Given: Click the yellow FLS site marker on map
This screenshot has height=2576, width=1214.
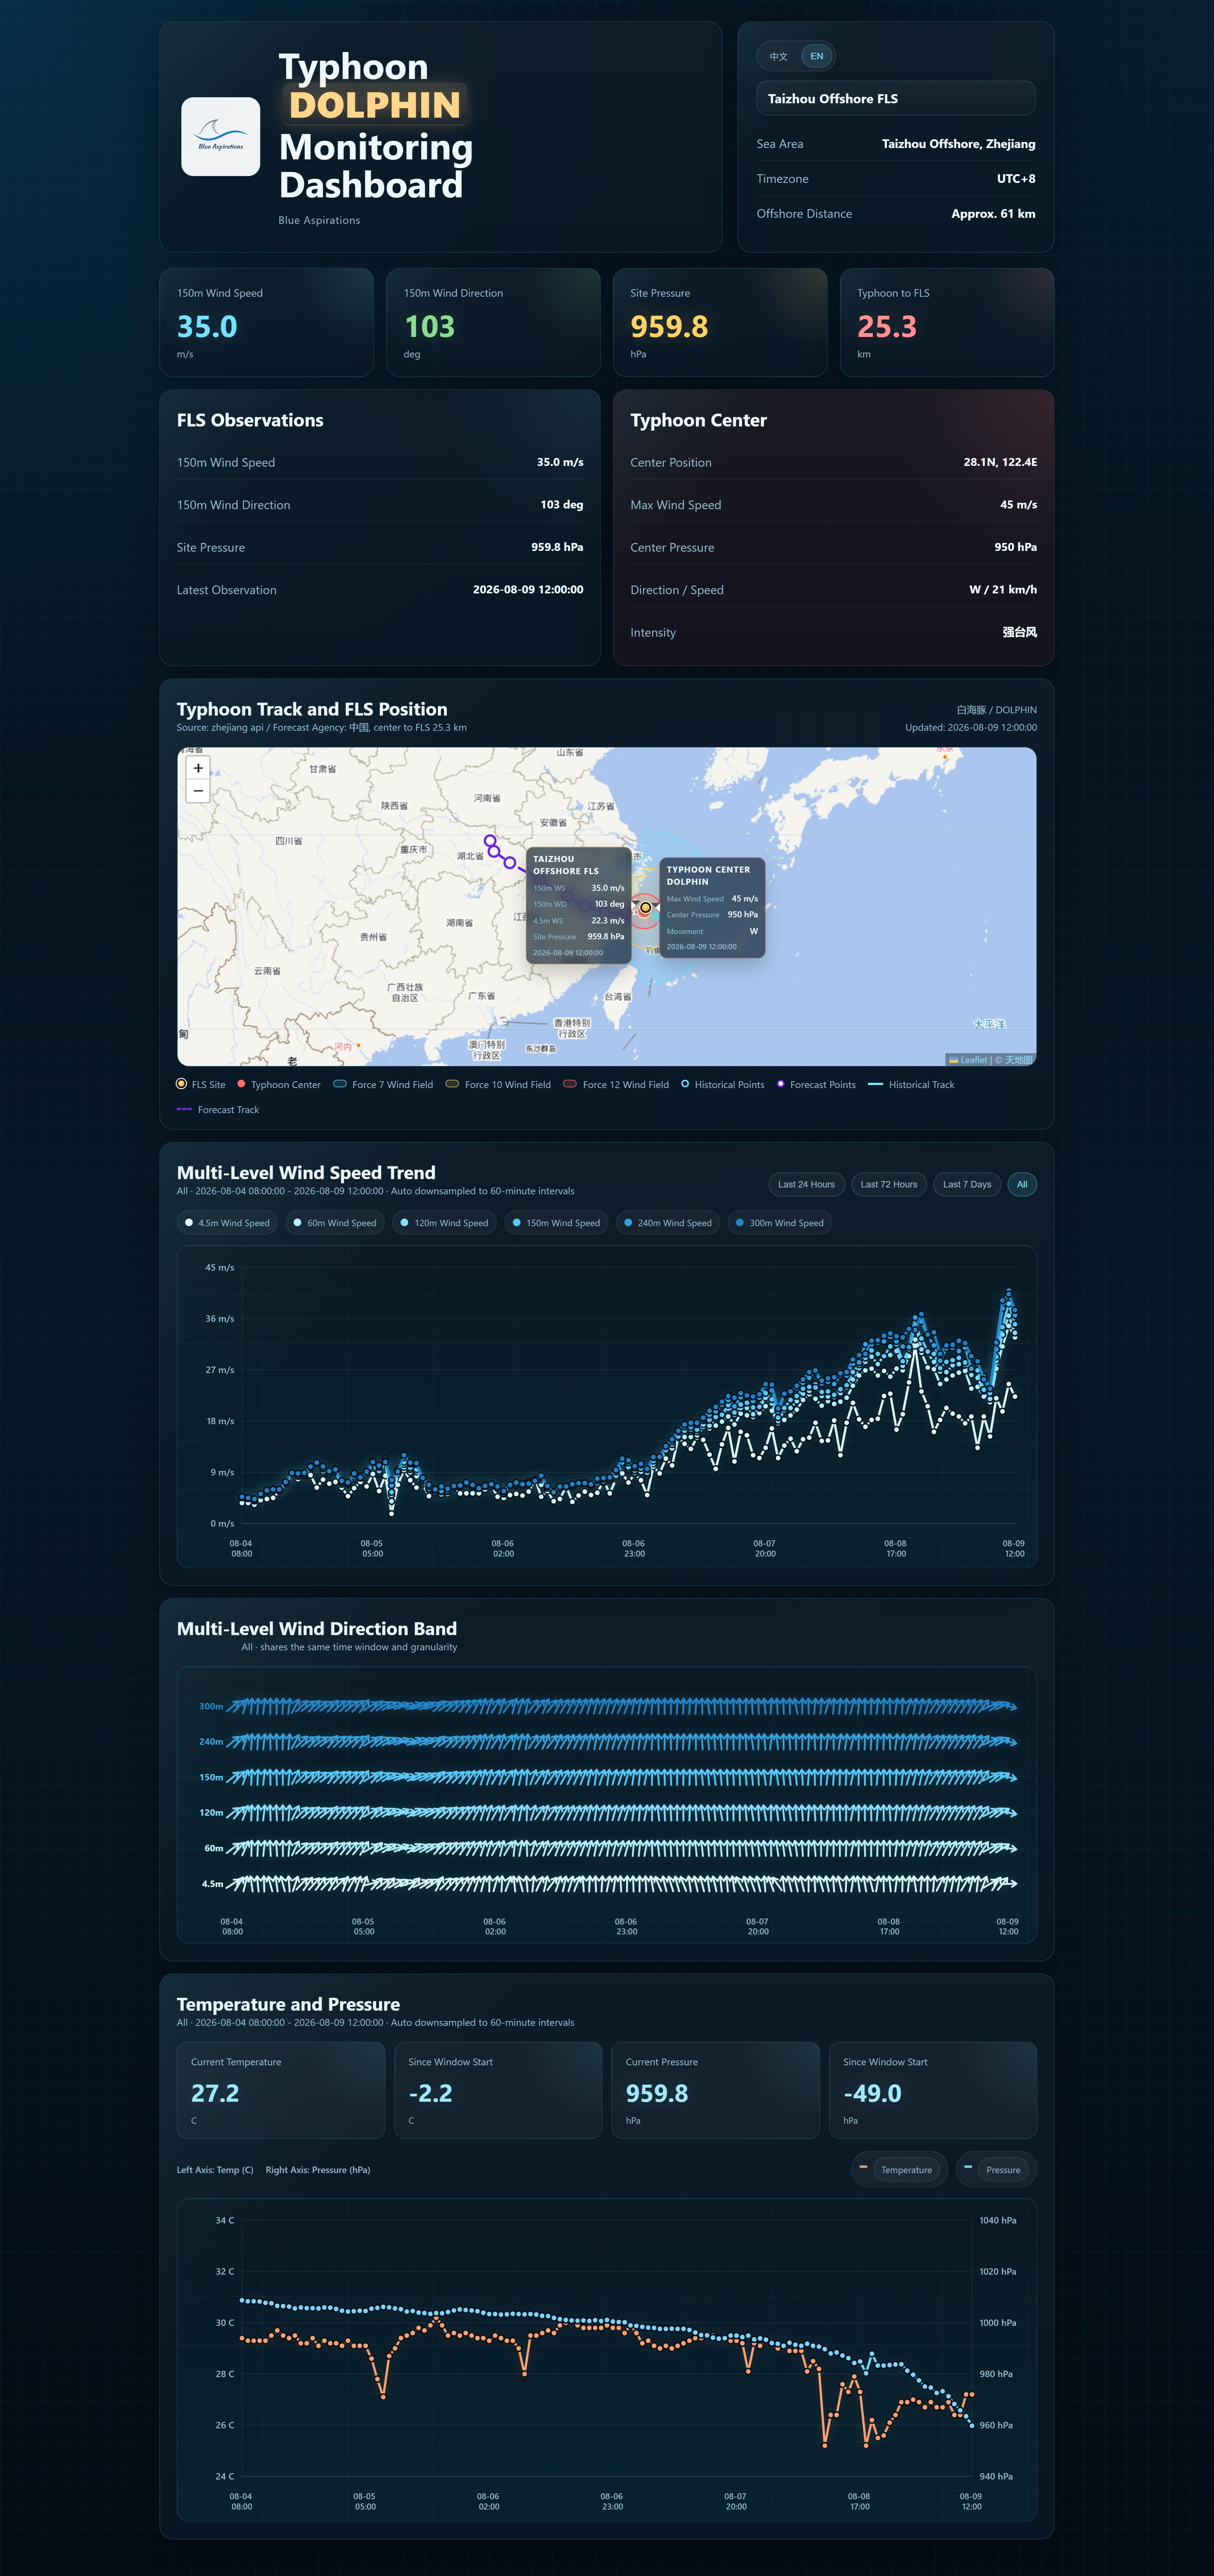Looking at the screenshot, I should tap(646, 908).
